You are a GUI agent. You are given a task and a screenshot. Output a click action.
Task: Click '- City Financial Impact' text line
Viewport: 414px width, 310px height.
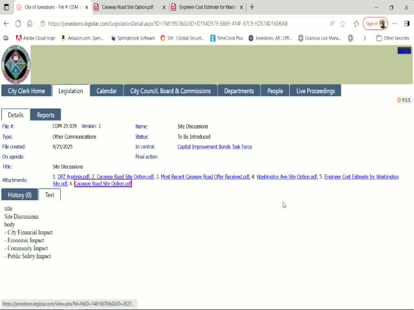point(28,232)
